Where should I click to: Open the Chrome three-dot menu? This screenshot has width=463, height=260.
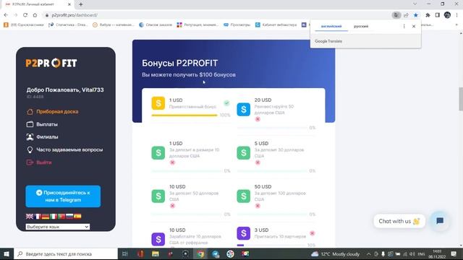(456, 15)
